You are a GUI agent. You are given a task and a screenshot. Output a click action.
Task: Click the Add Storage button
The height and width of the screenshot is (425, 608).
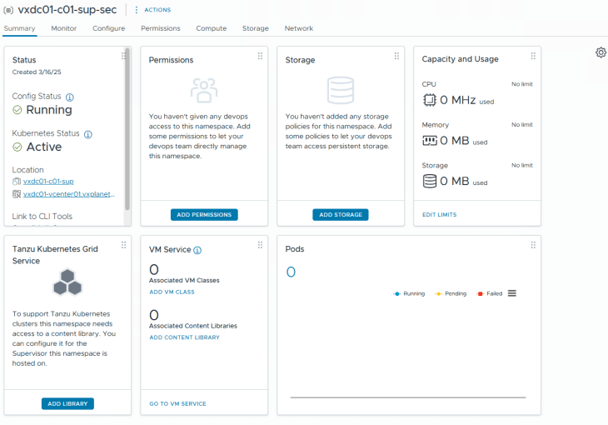click(x=341, y=215)
